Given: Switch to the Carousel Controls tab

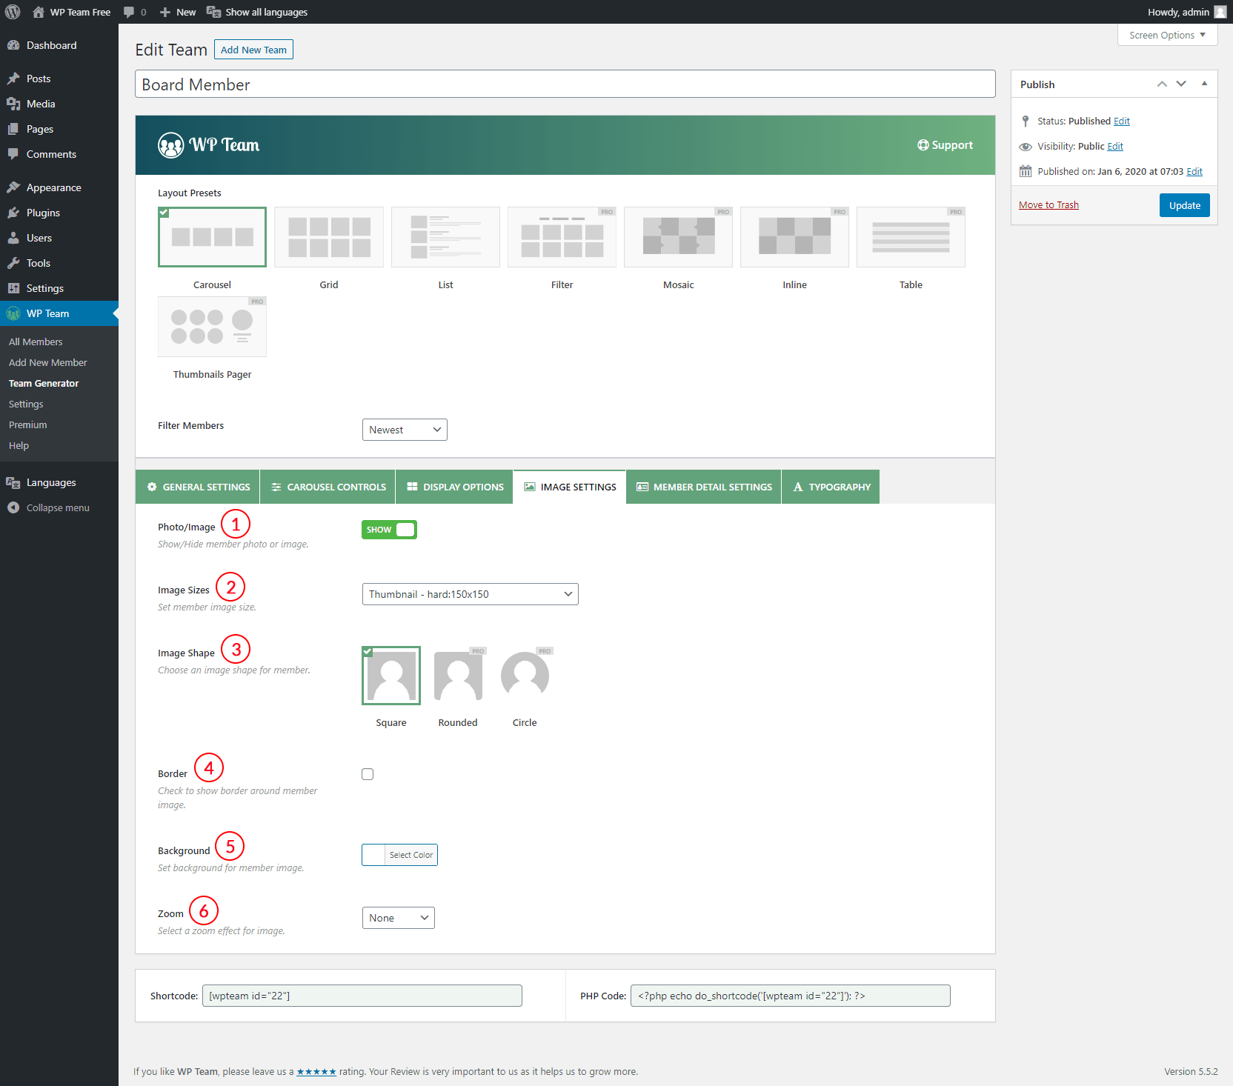Looking at the screenshot, I should (x=328, y=487).
